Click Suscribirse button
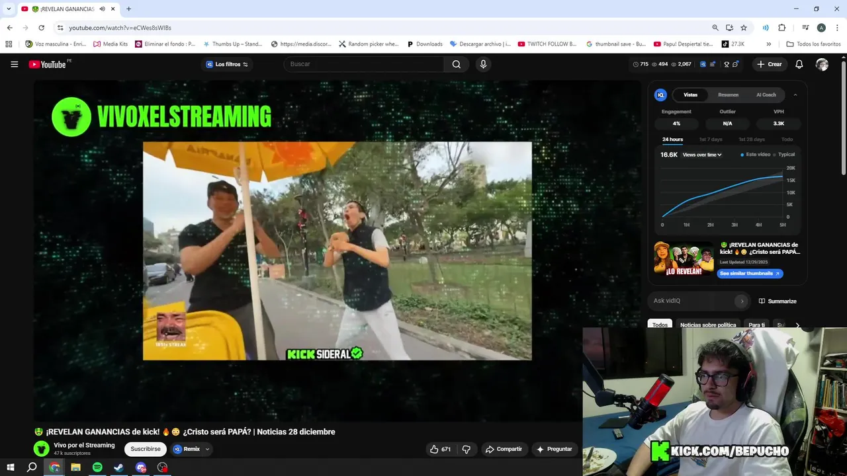Screen dimensions: 847x476 click(146, 449)
